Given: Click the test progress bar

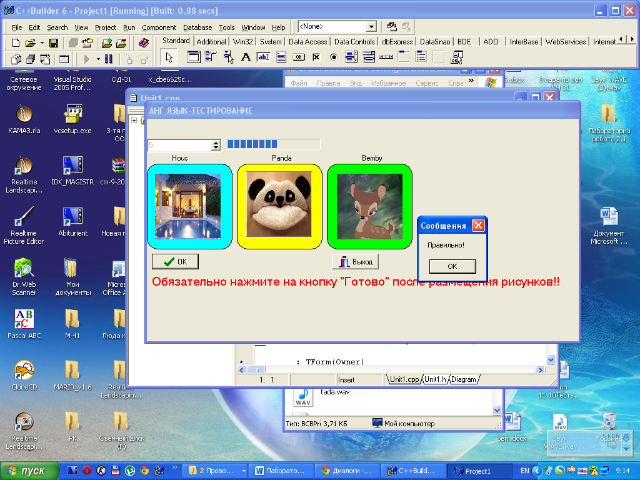Looking at the screenshot, I should click(274, 144).
